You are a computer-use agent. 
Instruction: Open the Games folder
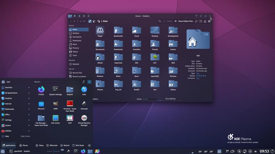[173, 45]
